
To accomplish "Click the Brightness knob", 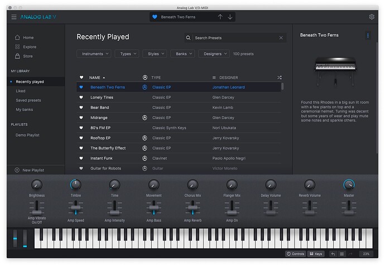I will point(37,185).
